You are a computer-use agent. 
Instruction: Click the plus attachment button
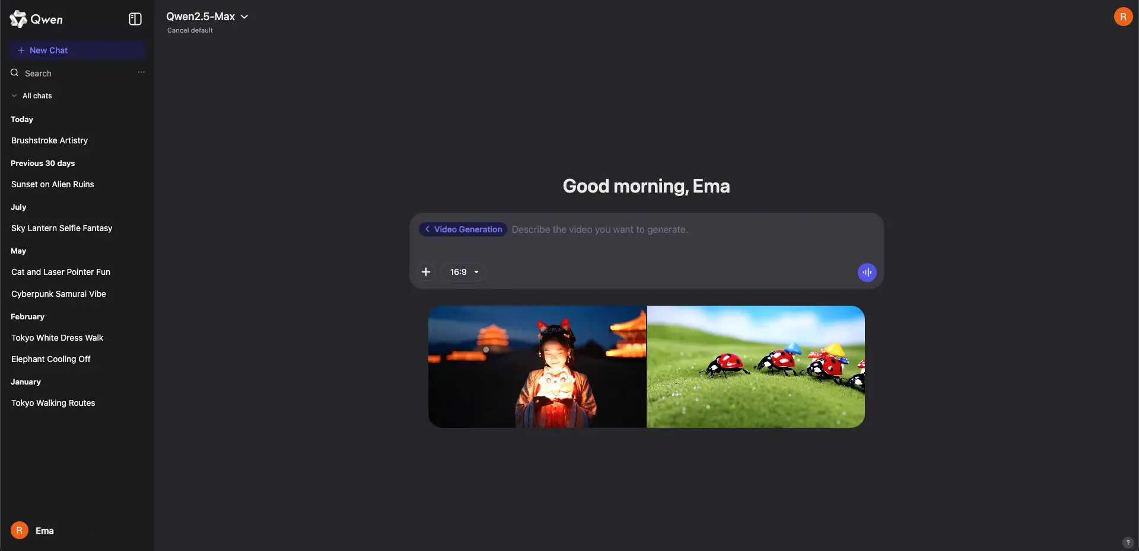pos(426,272)
